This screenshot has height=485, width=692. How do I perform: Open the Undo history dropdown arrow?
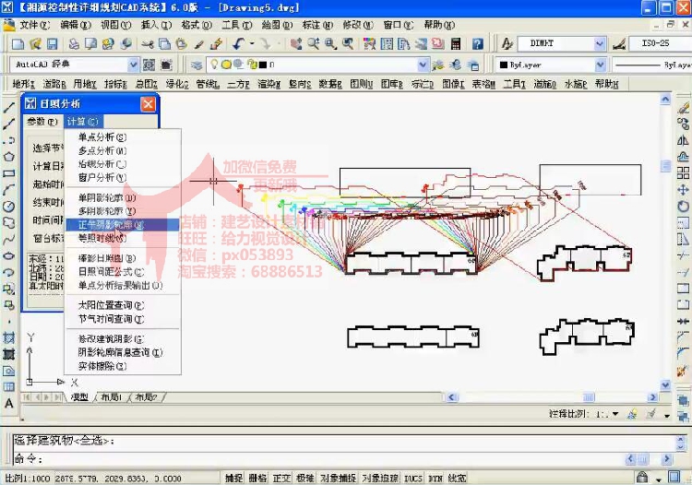(x=252, y=43)
